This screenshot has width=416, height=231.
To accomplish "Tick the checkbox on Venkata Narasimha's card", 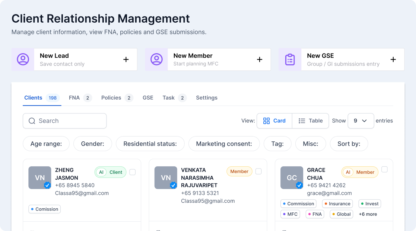I will pos(258,171).
